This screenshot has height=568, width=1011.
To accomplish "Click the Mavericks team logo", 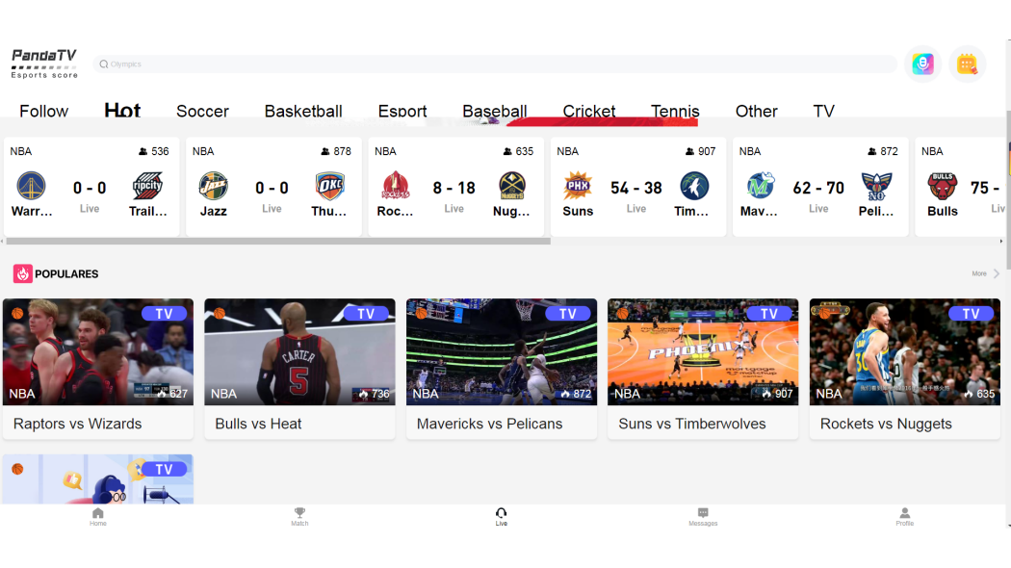I will [761, 187].
